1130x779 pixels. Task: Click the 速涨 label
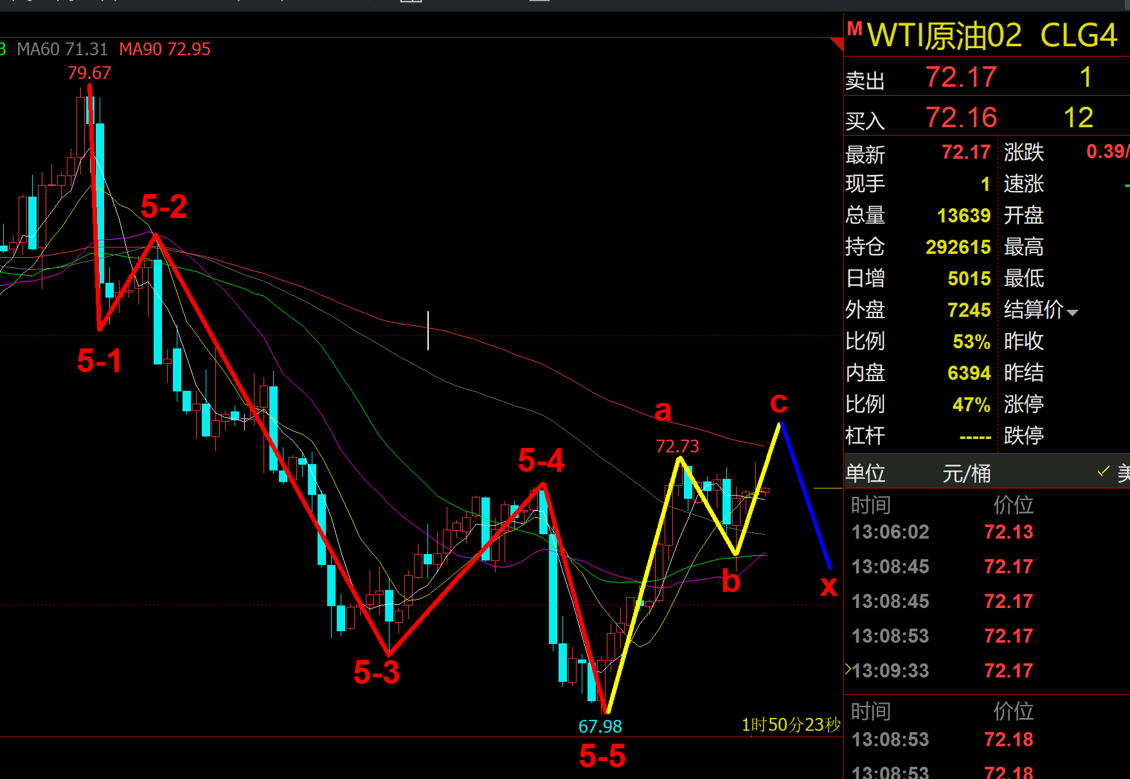tap(1024, 184)
